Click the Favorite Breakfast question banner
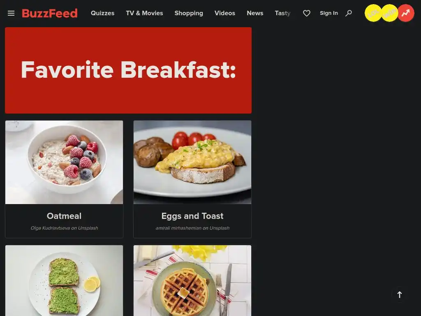The height and width of the screenshot is (316, 421). pyautogui.click(x=128, y=70)
